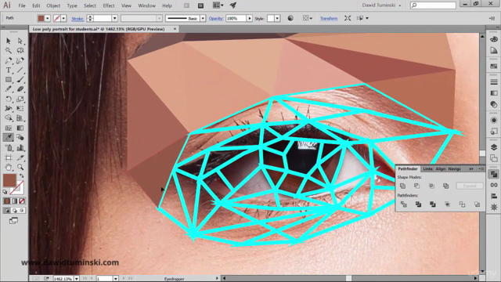501x282 pixels.
Task: Select the Scale tool
Action: pos(20,99)
